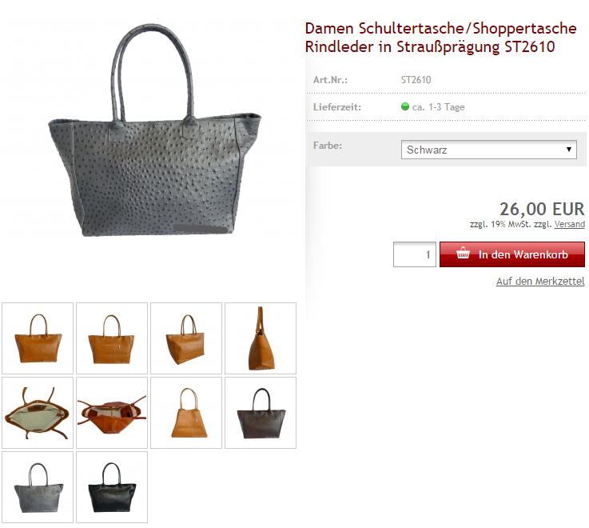Click the product title heading
Screen dimensions: 589x528
tap(440, 38)
